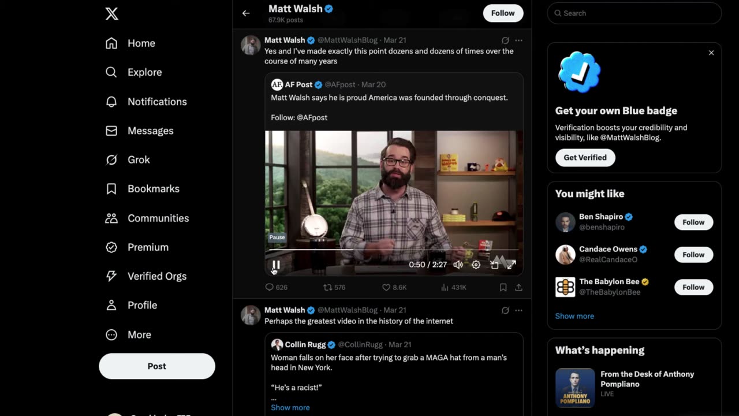Open From the Desk of Anthony Pompliano

pos(647,379)
